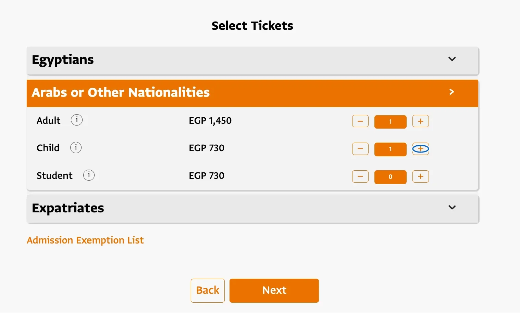Add a Student ticket
The image size is (520, 316).
420,176
